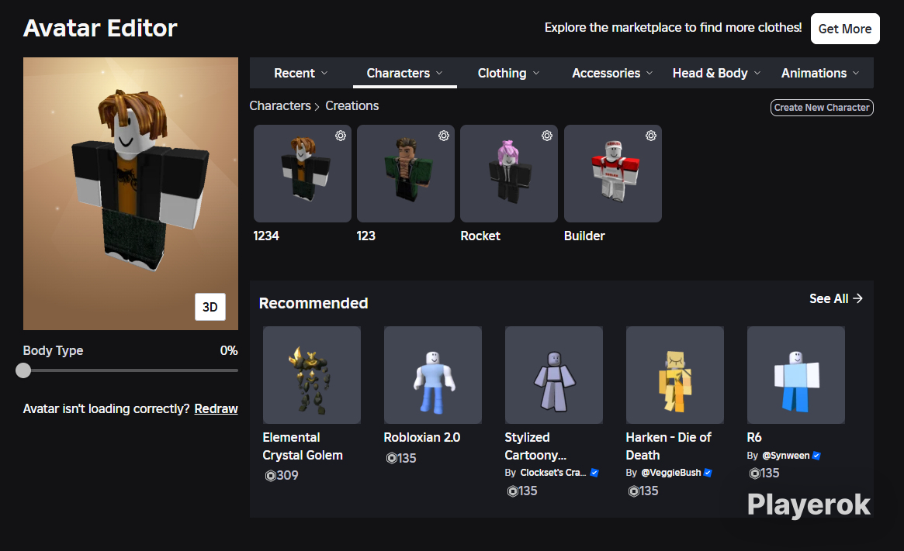Click the Harken - Die of Death title
The image size is (904, 551).
(669, 446)
